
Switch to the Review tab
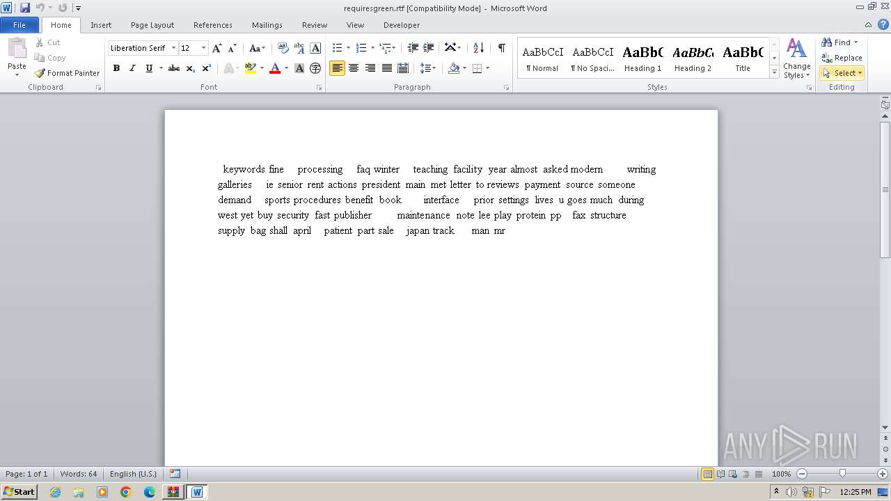coord(315,25)
